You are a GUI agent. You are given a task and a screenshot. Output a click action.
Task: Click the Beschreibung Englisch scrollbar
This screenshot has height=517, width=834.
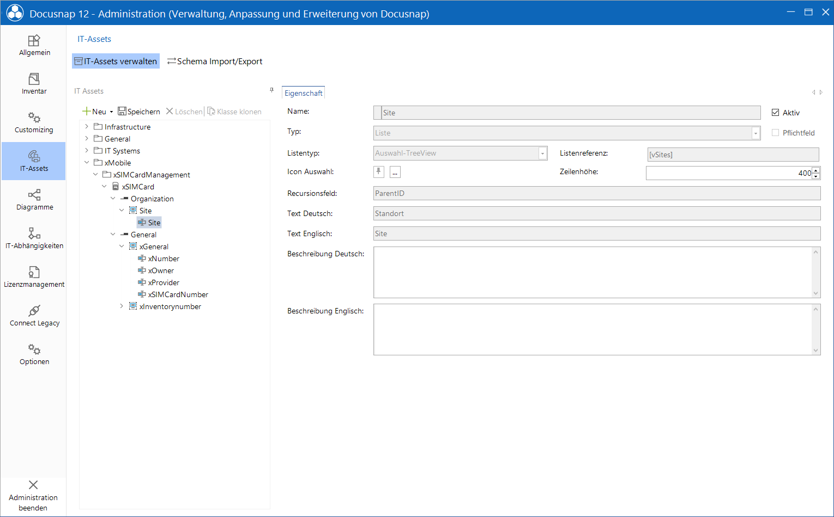[x=816, y=329]
